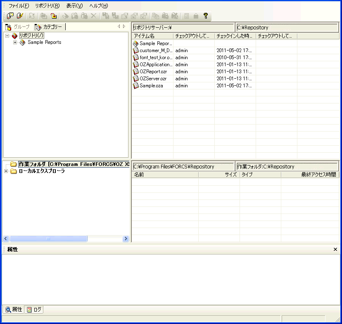The width and height of the screenshot is (342, 324).
Task: Click the check-in date of font_test_kor
Action: pyautogui.click(x=234, y=58)
